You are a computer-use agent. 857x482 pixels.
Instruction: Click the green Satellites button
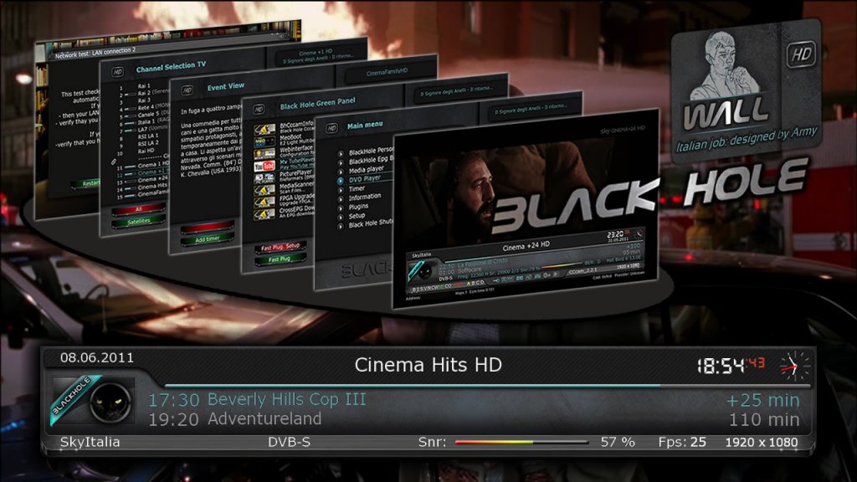click(x=139, y=222)
